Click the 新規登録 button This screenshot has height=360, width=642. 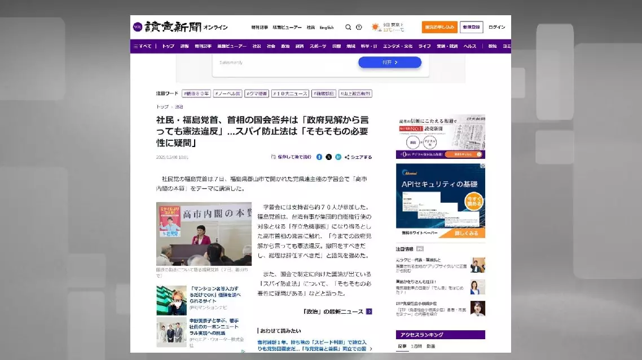tap(471, 27)
